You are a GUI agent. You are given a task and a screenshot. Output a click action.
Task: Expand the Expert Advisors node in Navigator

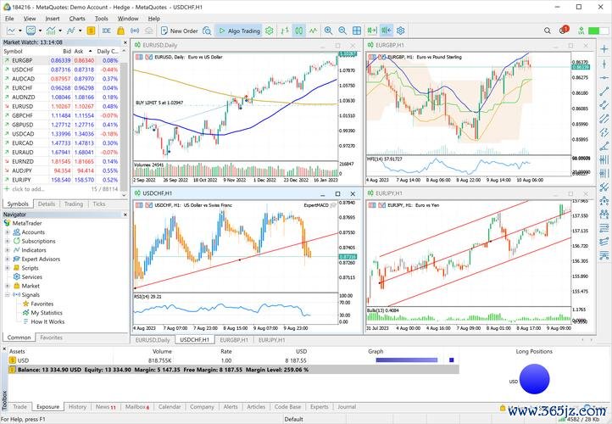tap(7, 259)
